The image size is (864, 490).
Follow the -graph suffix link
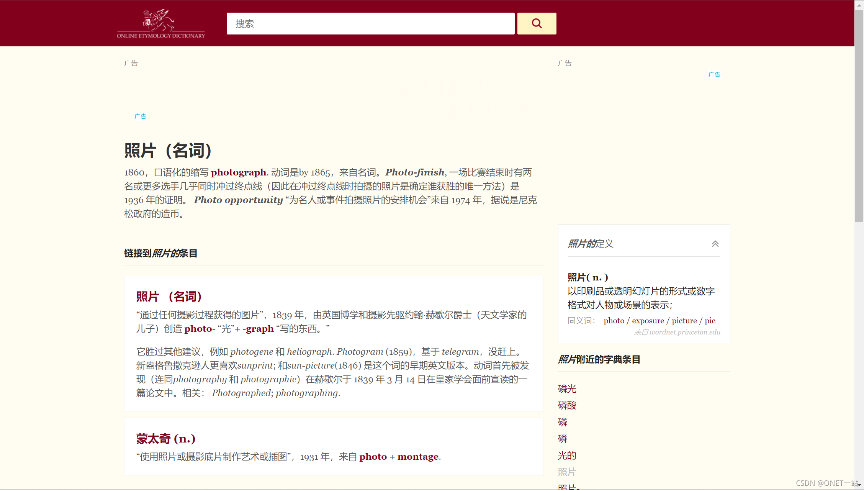click(258, 329)
